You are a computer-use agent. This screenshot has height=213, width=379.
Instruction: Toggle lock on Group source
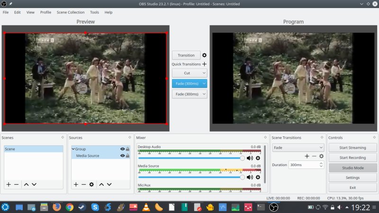(127, 149)
